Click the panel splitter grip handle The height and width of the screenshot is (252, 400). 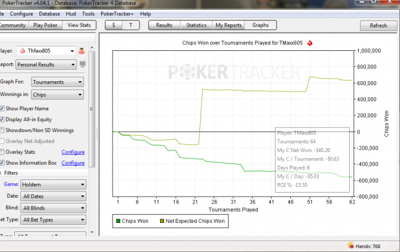(97, 134)
